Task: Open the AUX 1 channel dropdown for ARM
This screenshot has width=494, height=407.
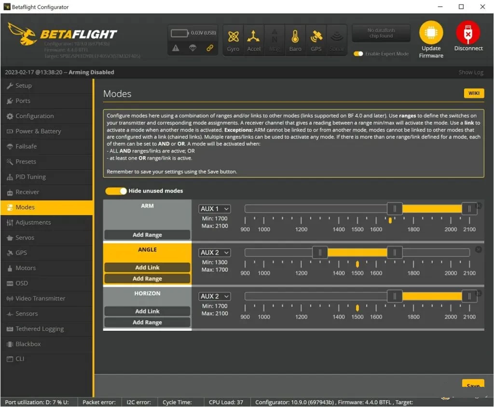Action: [x=214, y=209]
